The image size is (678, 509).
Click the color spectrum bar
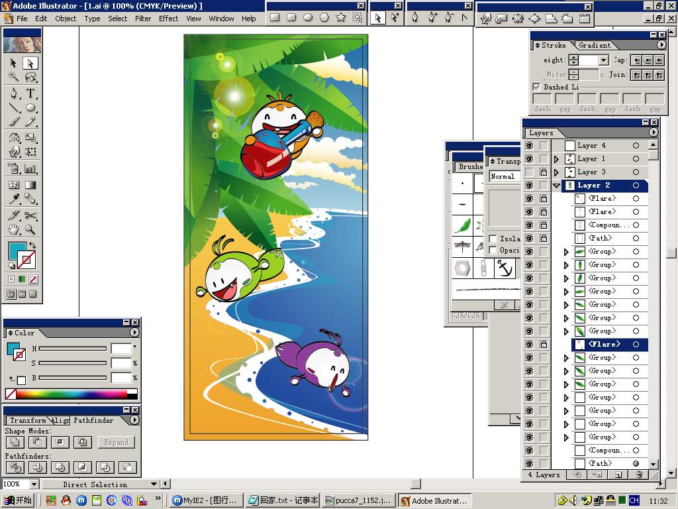click(x=72, y=394)
